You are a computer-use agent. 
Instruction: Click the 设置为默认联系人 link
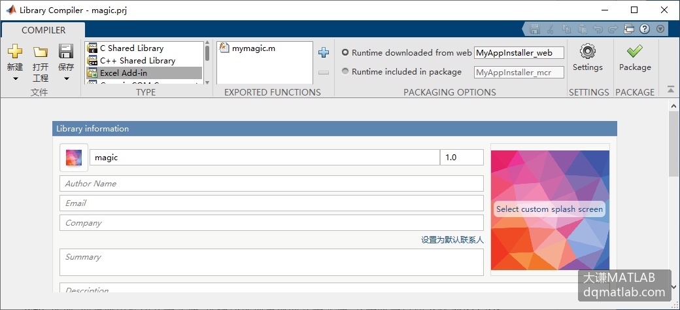click(x=452, y=240)
